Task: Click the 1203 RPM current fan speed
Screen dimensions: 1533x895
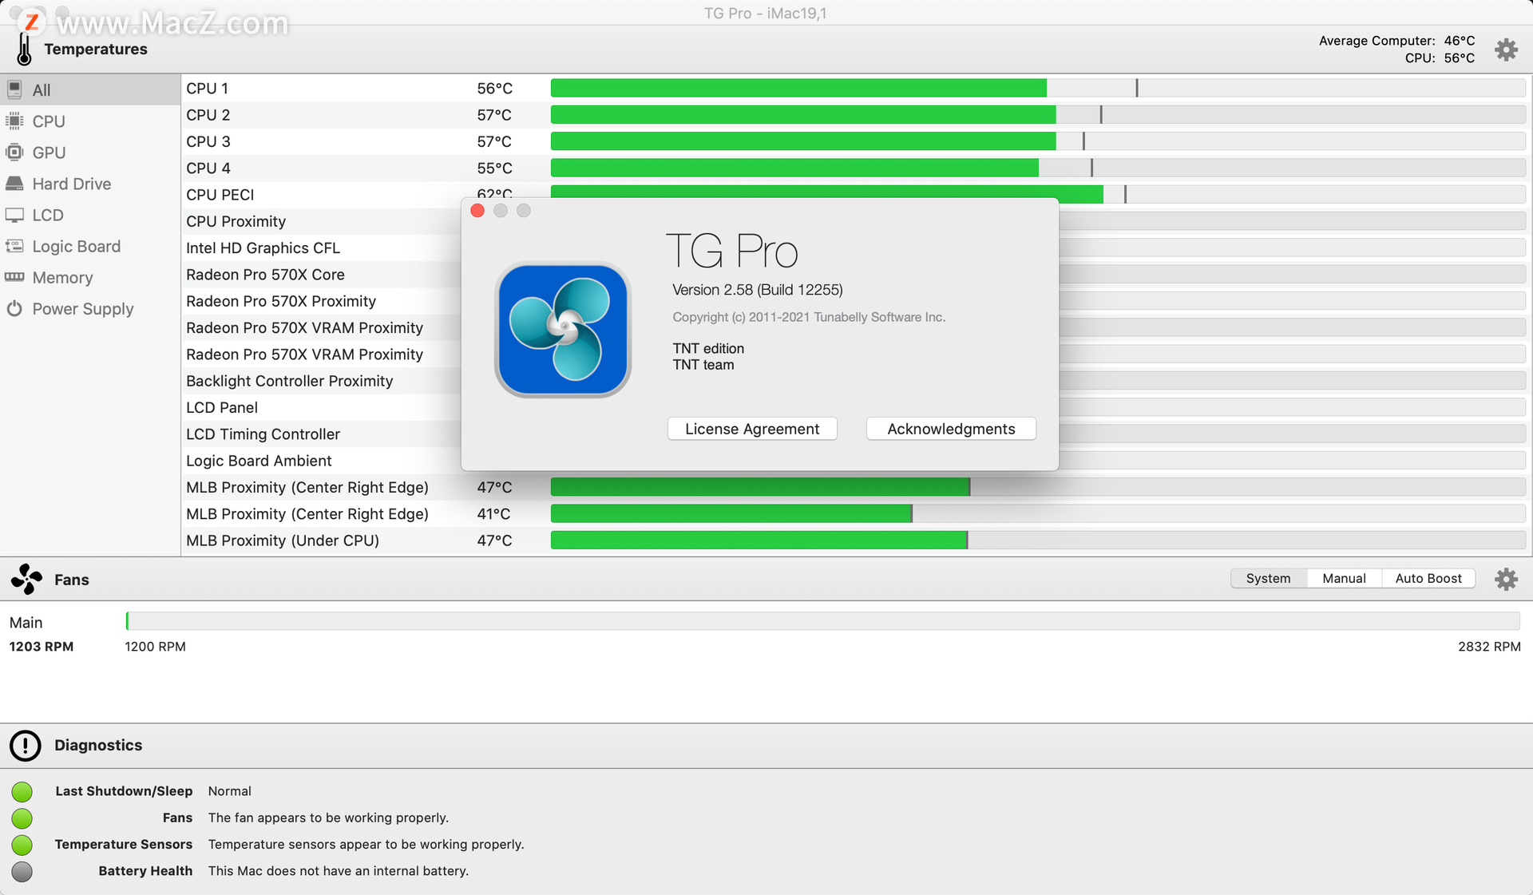Action: click(x=42, y=647)
